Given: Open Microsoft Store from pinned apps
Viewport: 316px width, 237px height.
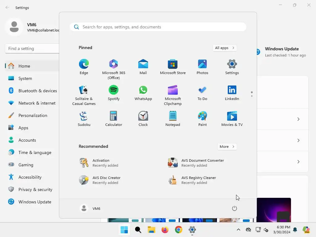Looking at the screenshot, I should [x=173, y=67].
